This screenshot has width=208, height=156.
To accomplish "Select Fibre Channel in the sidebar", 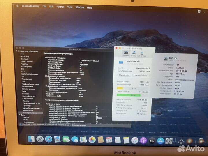I will pos(27,62).
